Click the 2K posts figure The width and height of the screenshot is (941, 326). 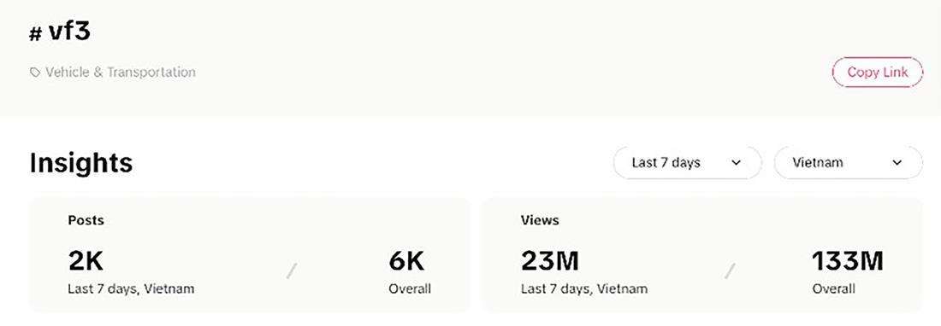[86, 261]
